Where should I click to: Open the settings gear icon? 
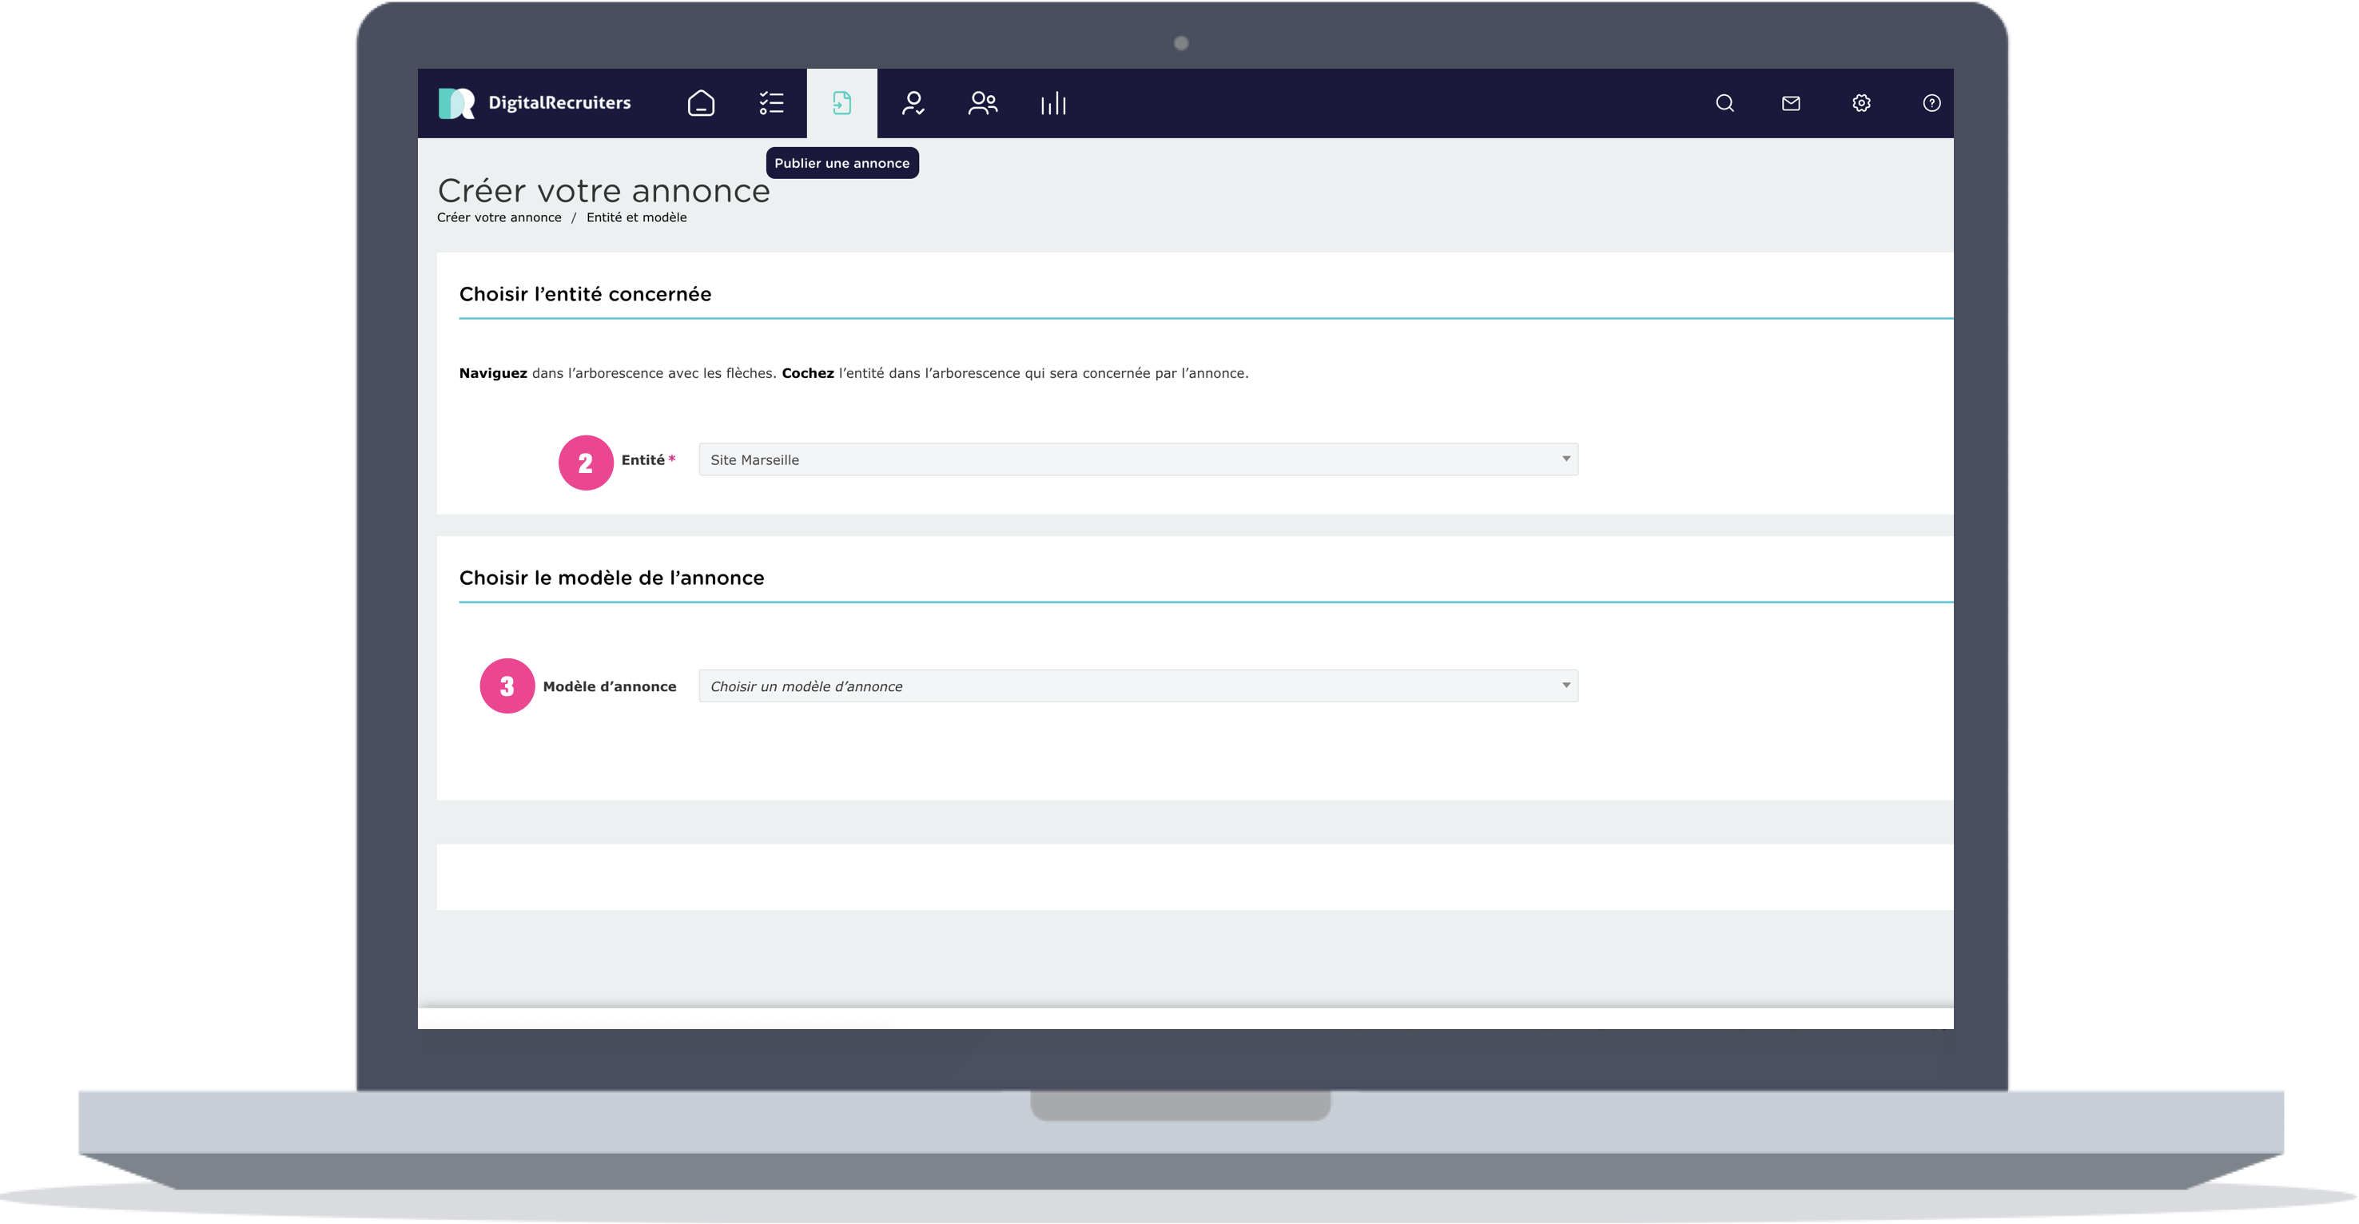(1861, 102)
